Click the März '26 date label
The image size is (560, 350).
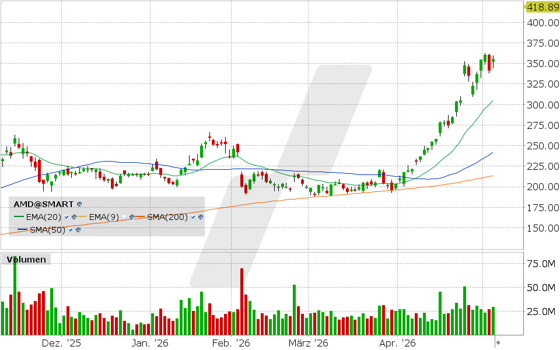point(308,343)
